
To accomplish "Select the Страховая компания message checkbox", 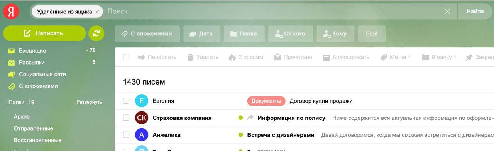I will tap(126, 118).
